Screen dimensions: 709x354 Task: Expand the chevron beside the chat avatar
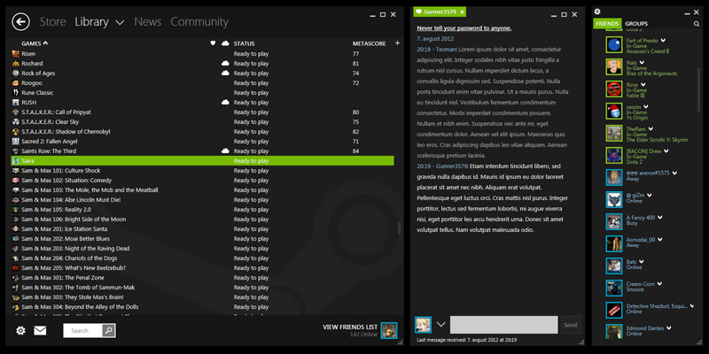(440, 325)
